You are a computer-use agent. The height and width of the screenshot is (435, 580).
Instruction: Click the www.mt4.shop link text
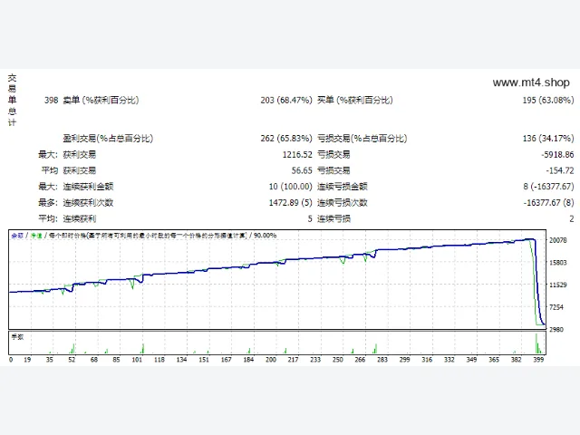point(531,82)
